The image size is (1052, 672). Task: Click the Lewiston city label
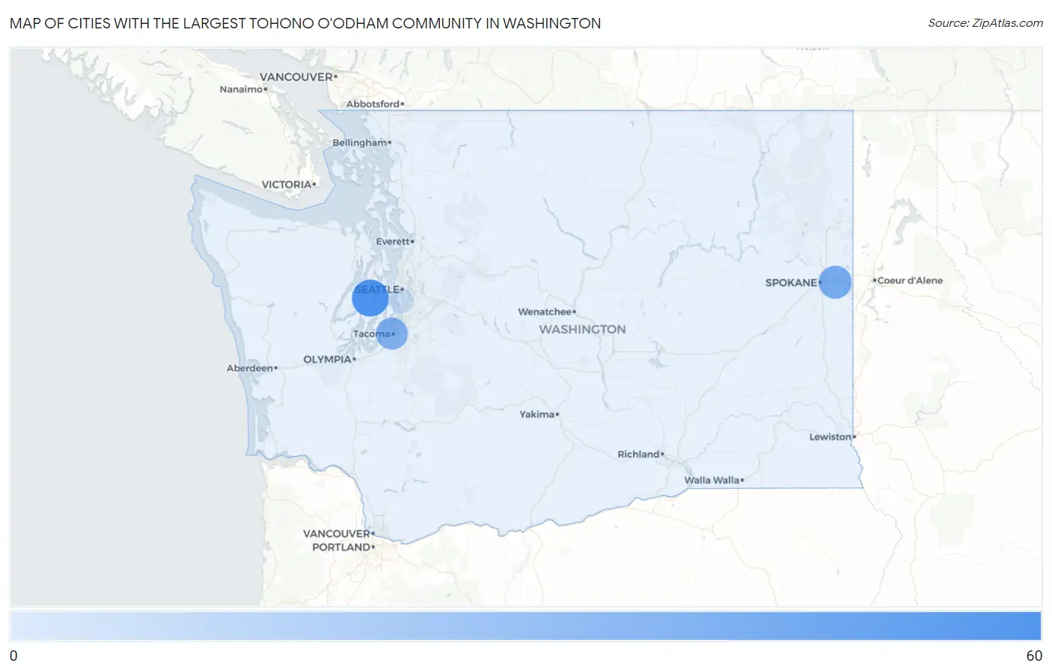pyautogui.click(x=830, y=437)
